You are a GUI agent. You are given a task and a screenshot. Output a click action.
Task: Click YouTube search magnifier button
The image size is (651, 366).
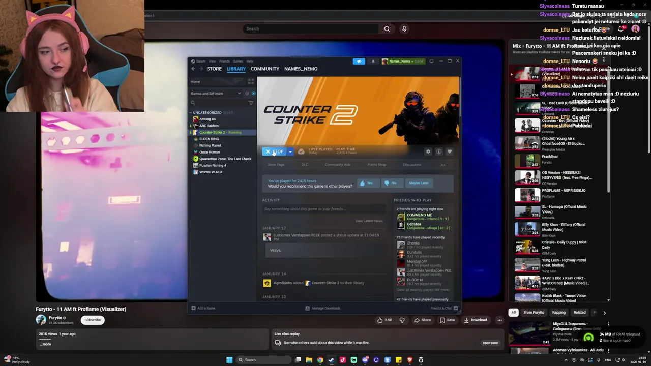pos(387,29)
